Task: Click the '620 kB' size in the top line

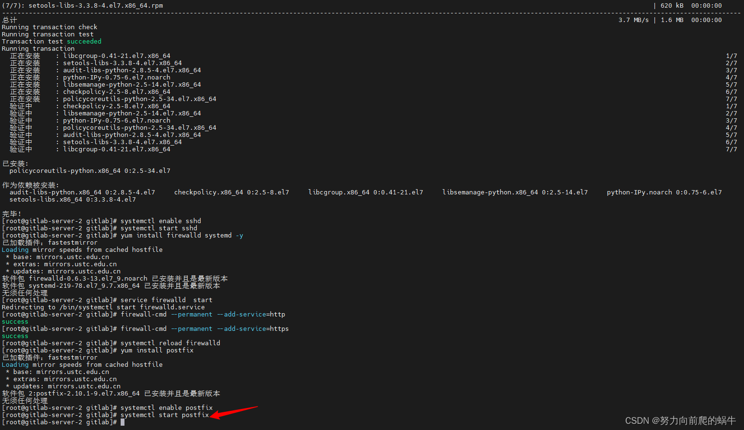Action: tap(672, 6)
